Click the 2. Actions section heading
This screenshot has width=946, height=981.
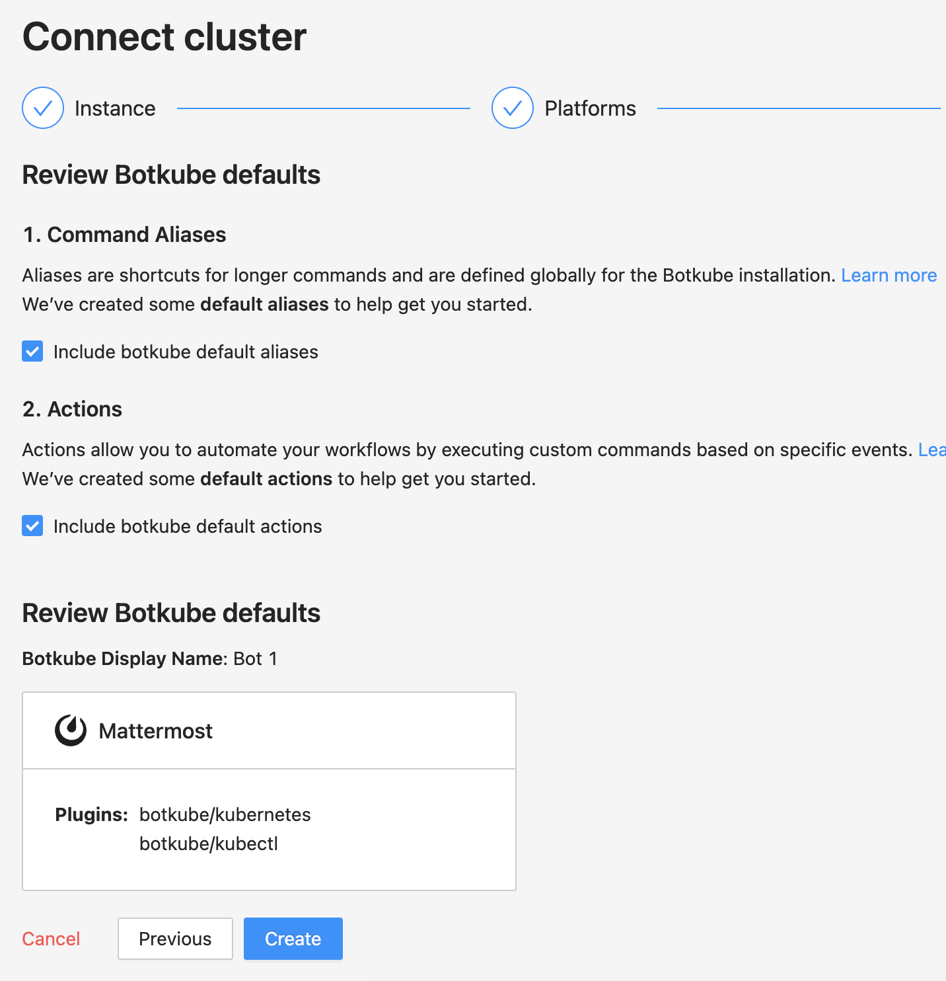72,409
